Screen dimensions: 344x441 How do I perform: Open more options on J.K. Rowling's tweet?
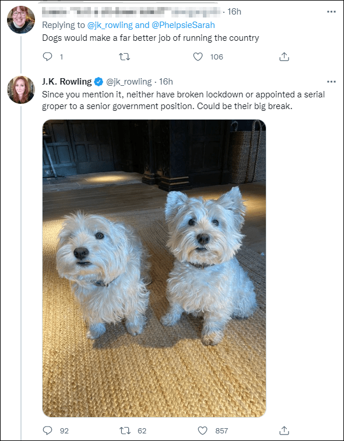click(331, 82)
